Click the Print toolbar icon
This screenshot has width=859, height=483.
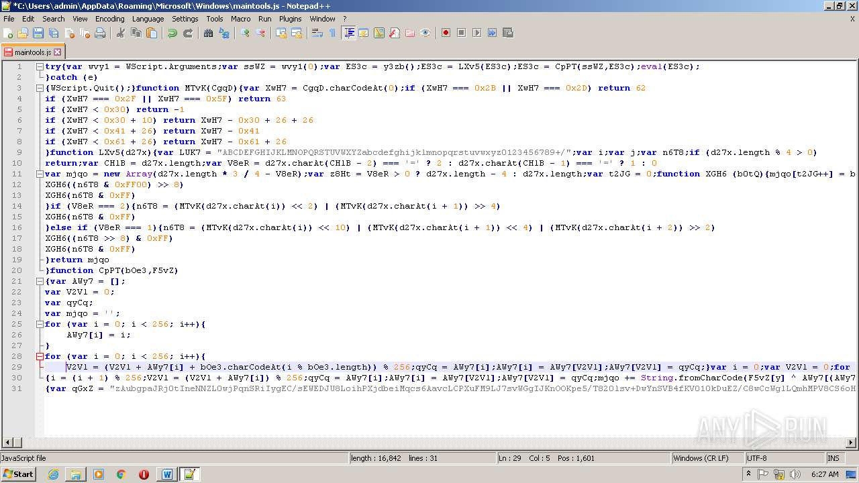(x=100, y=33)
